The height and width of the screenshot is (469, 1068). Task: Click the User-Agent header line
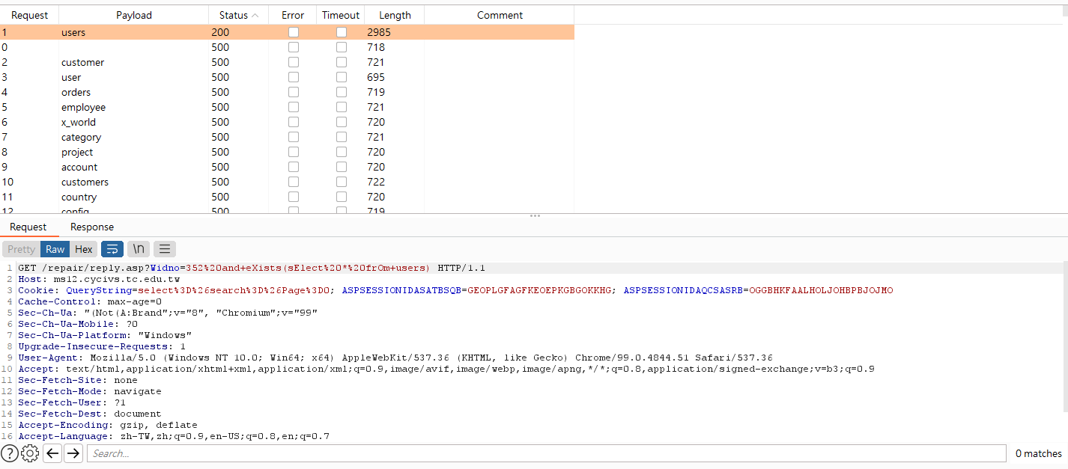pos(395,358)
